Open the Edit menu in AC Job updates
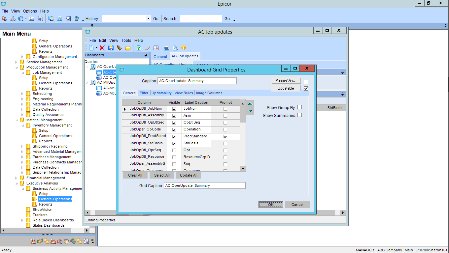Screen dimensions: 449x253 (x=103, y=41)
